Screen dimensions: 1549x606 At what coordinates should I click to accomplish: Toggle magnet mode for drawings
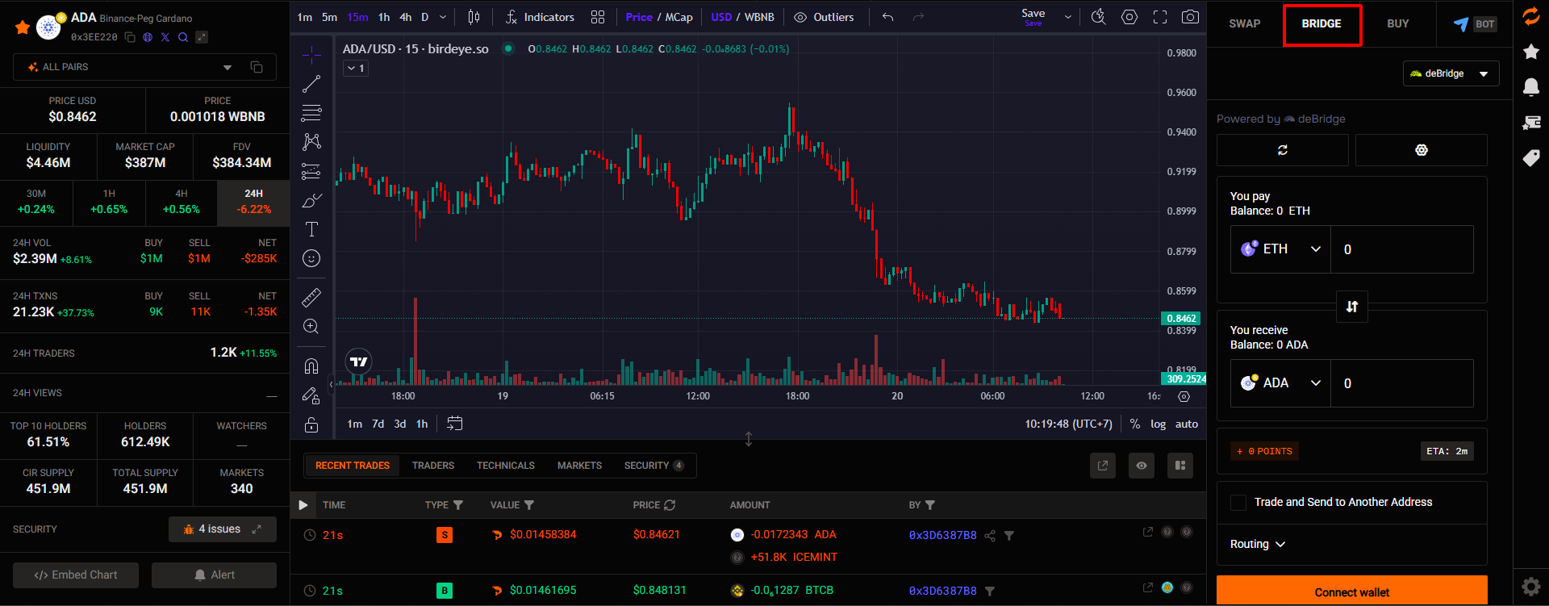click(x=311, y=366)
